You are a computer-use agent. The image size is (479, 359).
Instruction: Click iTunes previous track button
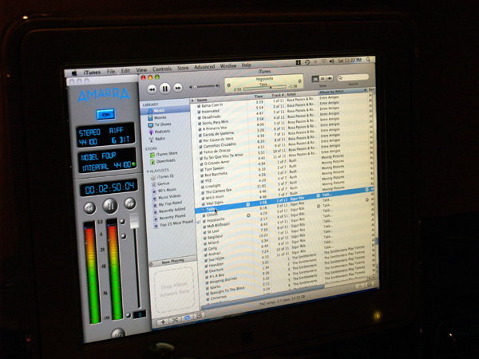coord(152,89)
